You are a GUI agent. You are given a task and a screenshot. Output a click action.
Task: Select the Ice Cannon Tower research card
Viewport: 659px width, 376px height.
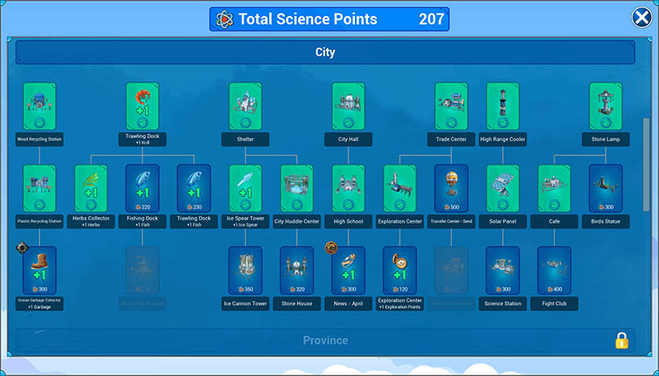(245, 270)
